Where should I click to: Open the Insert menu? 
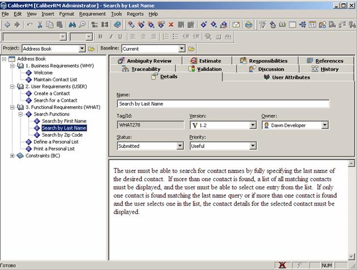pos(48,14)
